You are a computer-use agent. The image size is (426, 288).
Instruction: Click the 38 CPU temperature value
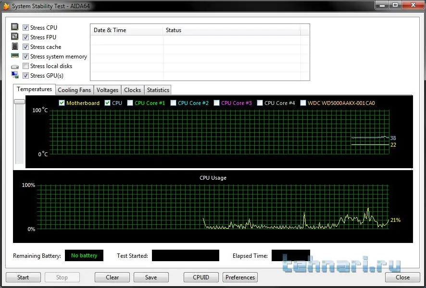393,138
